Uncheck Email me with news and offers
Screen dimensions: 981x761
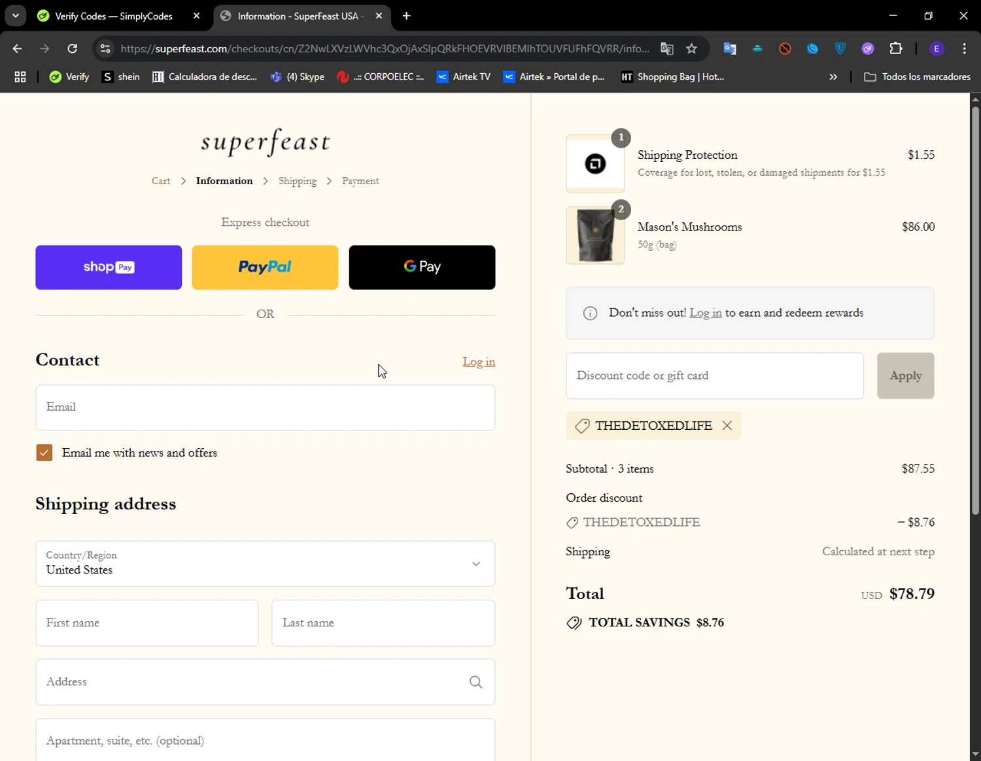click(x=44, y=453)
